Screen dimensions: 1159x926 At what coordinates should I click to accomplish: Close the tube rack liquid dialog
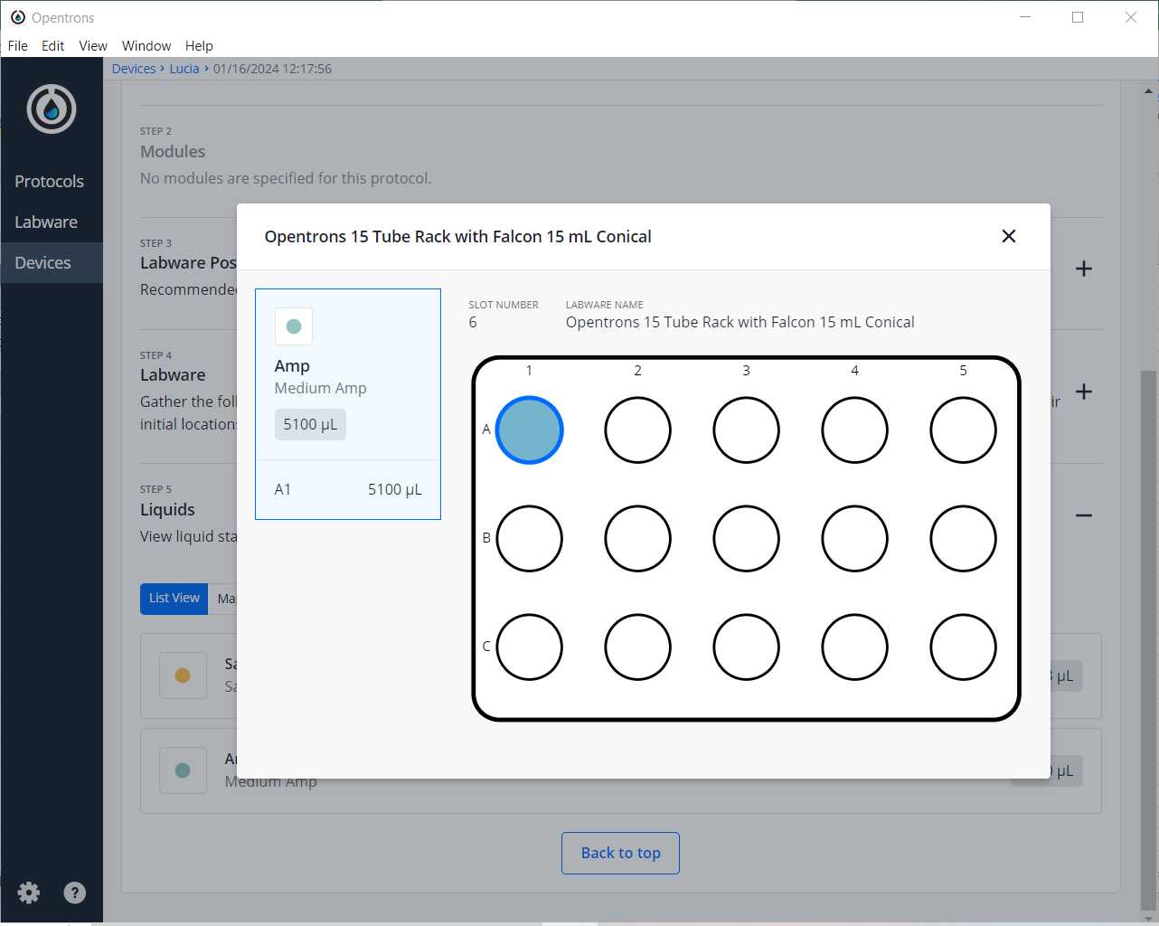pos(1009,236)
